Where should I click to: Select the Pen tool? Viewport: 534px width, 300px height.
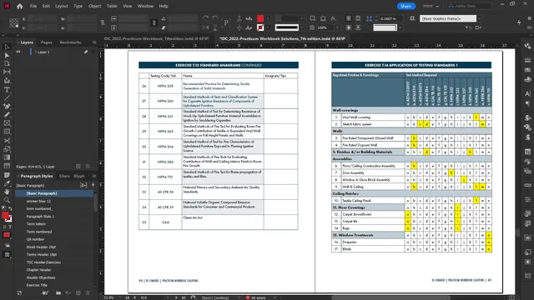[7, 107]
